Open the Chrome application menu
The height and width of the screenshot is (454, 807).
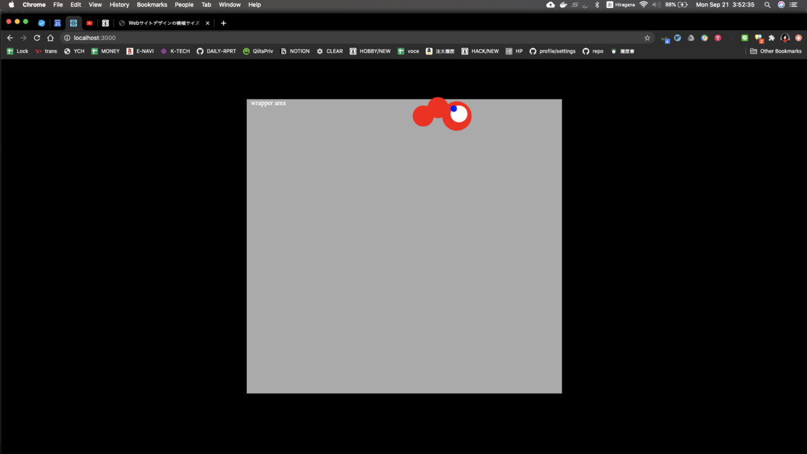[x=34, y=5]
